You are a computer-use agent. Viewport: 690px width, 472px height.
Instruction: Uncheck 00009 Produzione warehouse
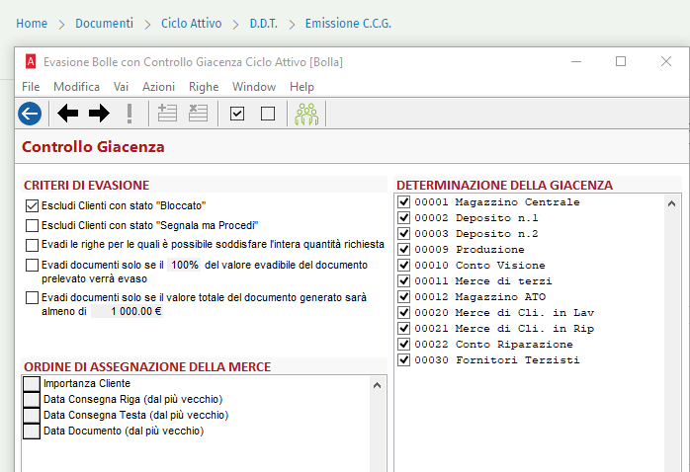pyautogui.click(x=403, y=249)
